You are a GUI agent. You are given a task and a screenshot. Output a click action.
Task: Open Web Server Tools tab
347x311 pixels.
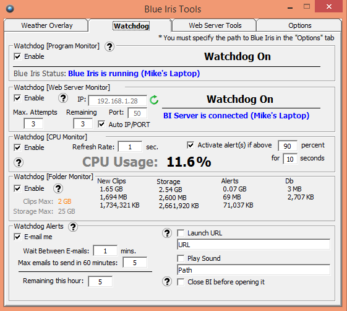point(215,25)
